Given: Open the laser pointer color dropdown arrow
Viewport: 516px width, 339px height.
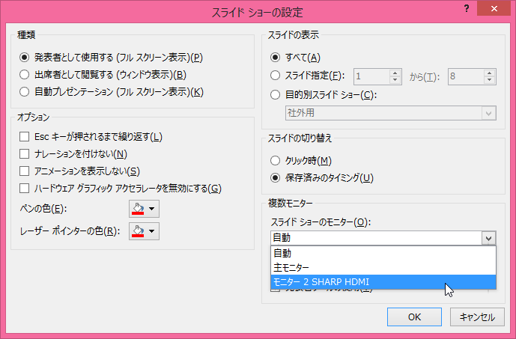Looking at the screenshot, I should coord(153,231).
